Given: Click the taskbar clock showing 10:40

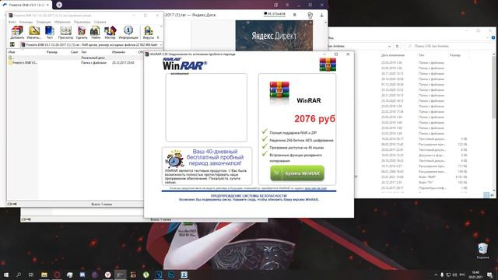Looking at the screenshot, I should pyautogui.click(x=475, y=275).
